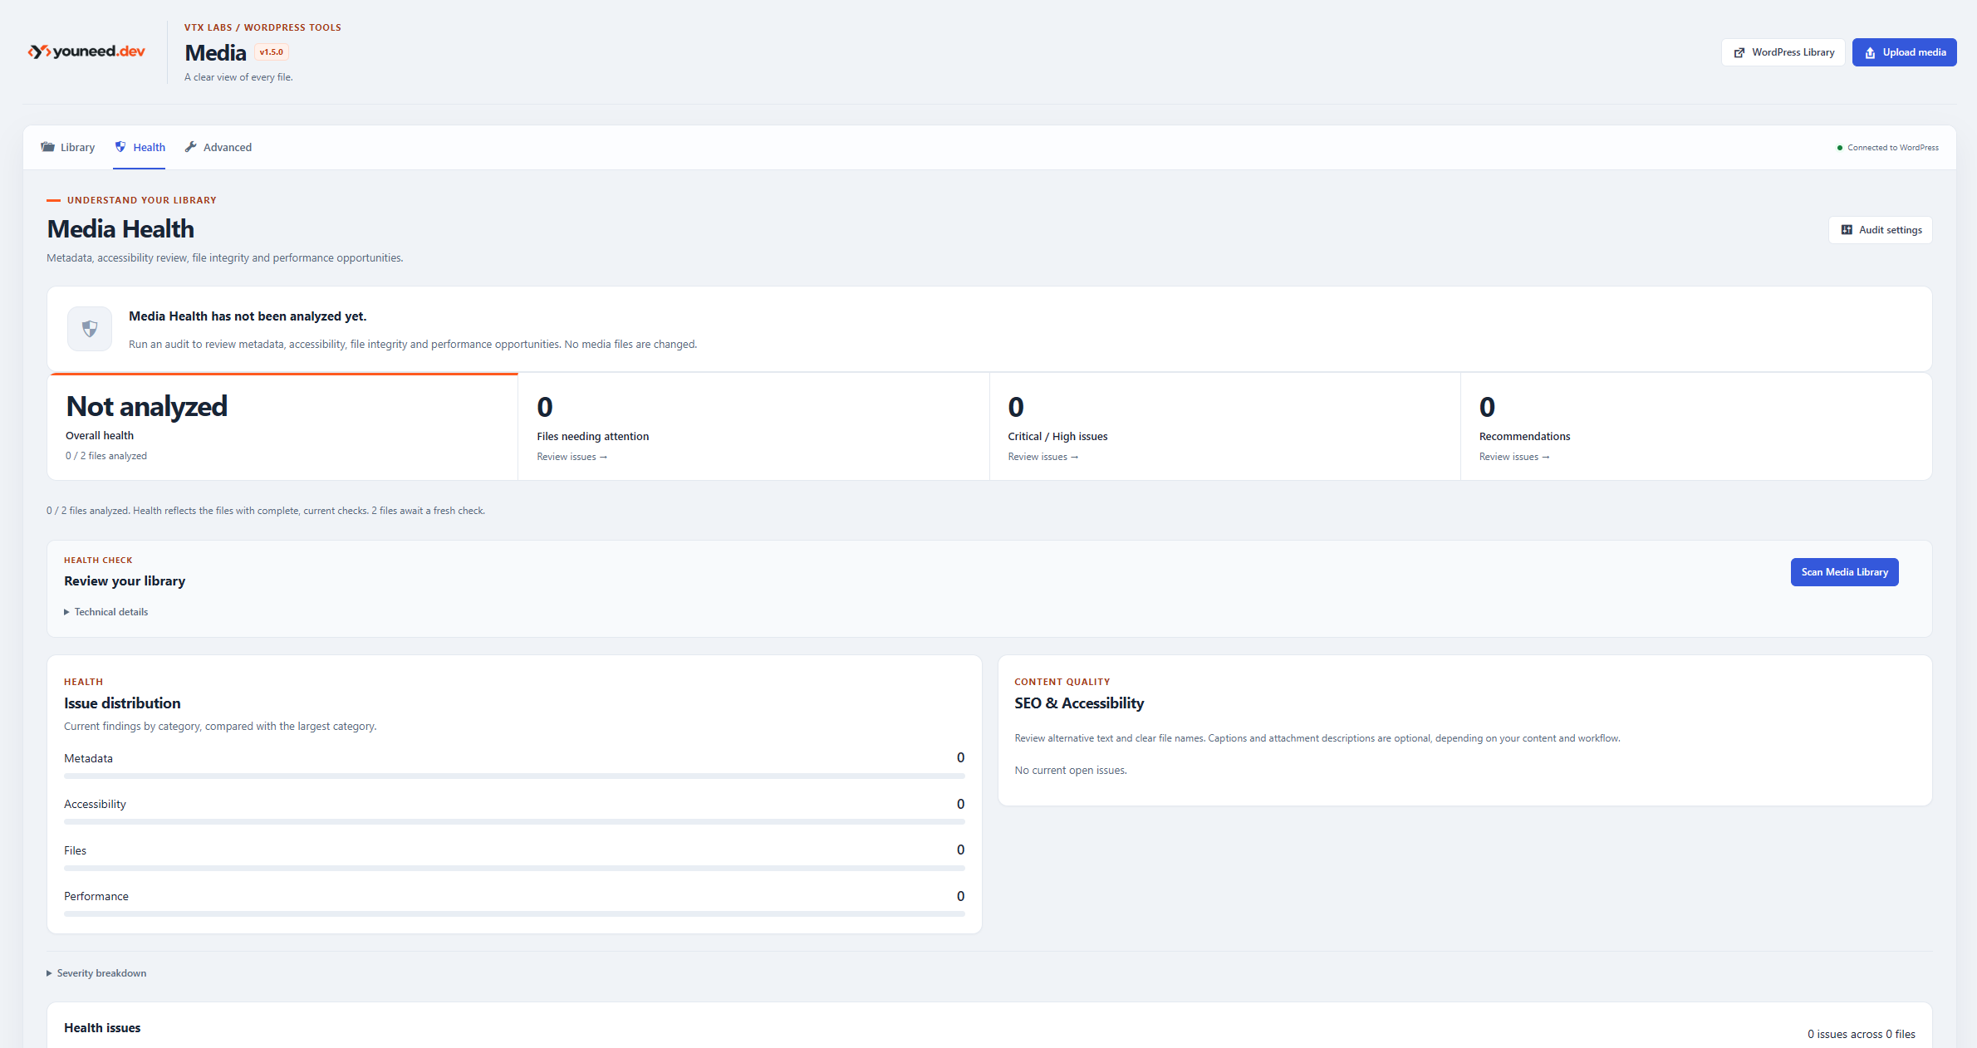
Task: Click the Audit settings sliders icon
Action: coord(1847,230)
